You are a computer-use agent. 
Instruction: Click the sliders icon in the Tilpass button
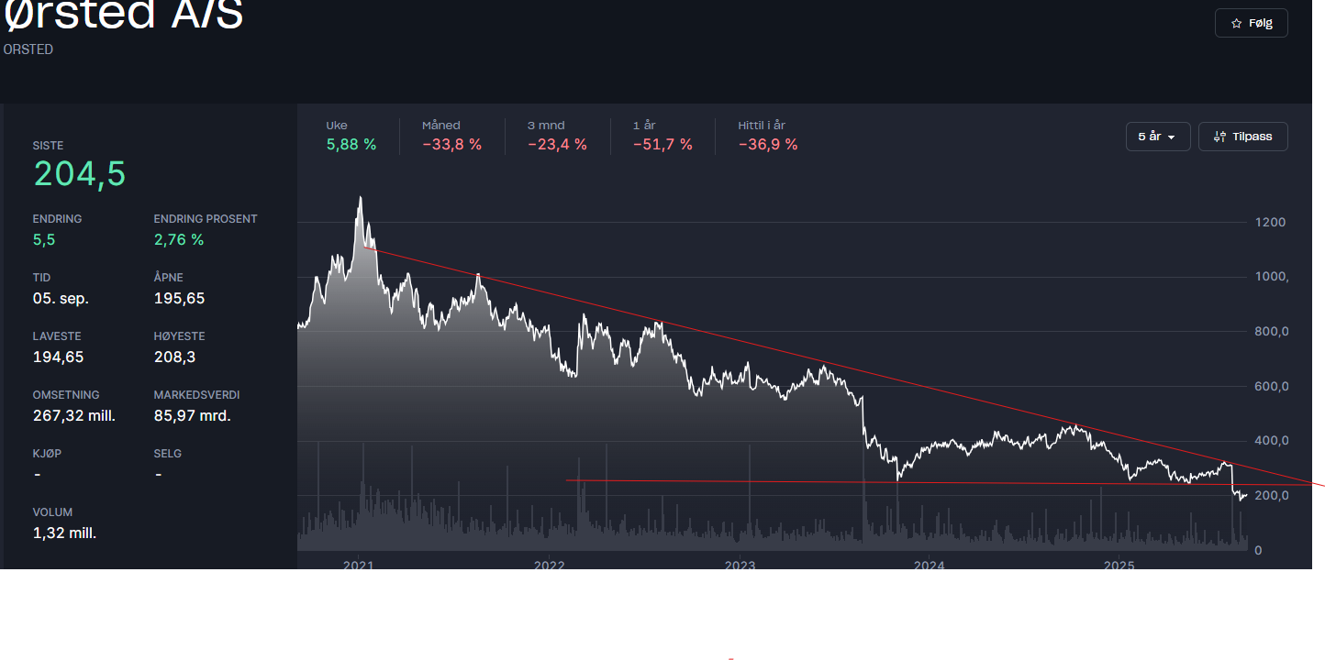[x=1219, y=137]
